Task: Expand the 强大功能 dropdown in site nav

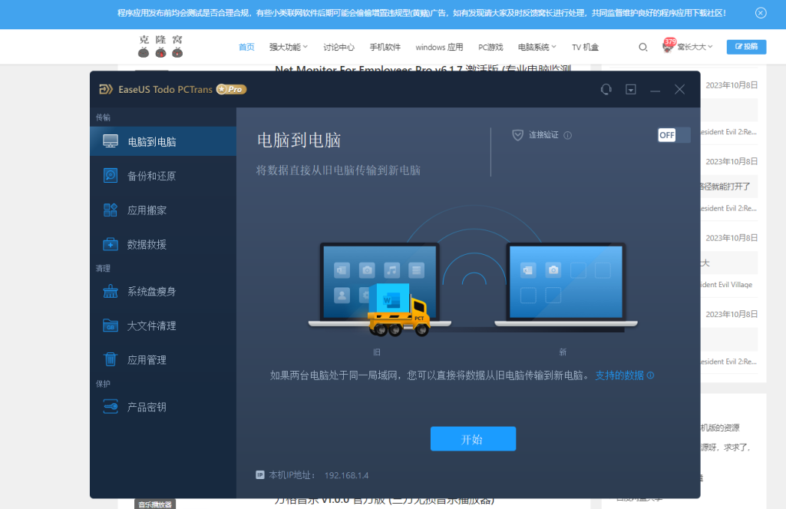Action: [x=289, y=47]
